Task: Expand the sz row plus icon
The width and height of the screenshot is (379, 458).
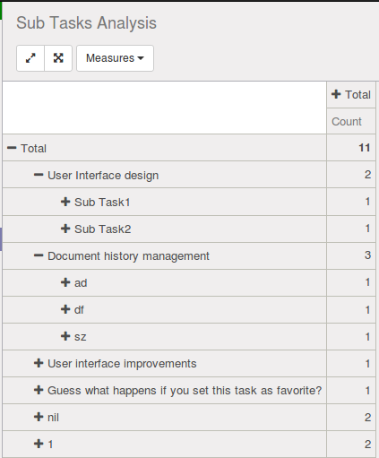Action: pyautogui.click(x=65, y=336)
